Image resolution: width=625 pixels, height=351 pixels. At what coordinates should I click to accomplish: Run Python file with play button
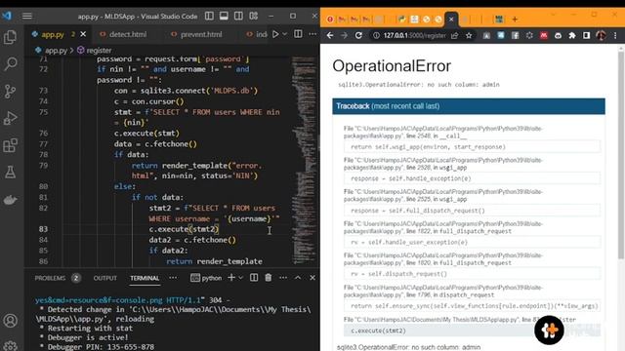pos(275,35)
